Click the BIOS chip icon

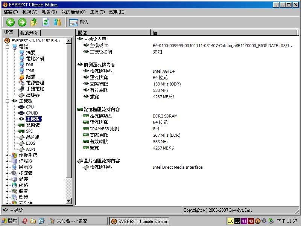click(x=21, y=143)
